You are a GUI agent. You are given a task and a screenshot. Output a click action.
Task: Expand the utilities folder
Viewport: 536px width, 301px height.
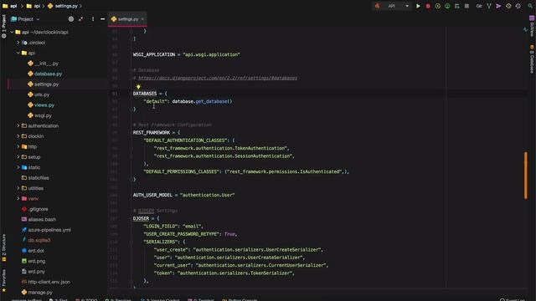click(x=18, y=188)
